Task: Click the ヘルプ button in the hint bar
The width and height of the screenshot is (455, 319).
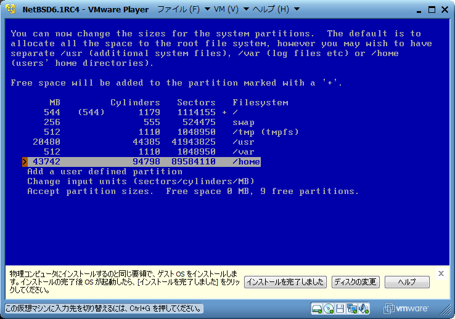Action: (x=407, y=282)
